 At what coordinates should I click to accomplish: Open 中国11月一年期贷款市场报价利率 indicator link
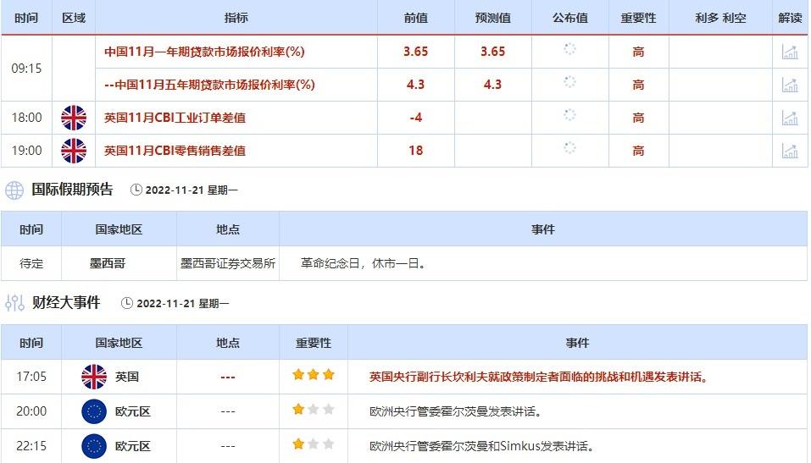(x=204, y=52)
